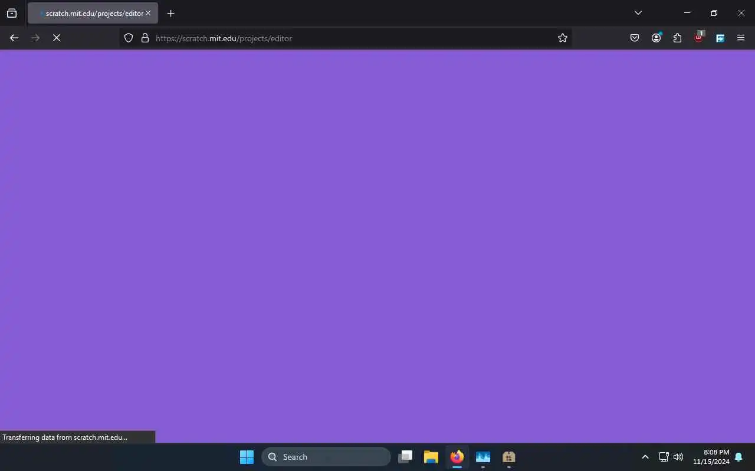
Task: Bookmark this page with the star
Action: point(563,38)
